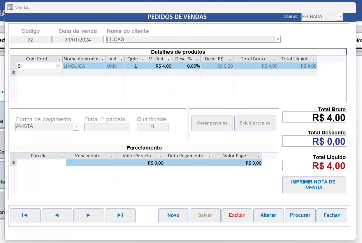Open Valor Pago column filter arrow
362x243 pixels.
coord(259,156)
